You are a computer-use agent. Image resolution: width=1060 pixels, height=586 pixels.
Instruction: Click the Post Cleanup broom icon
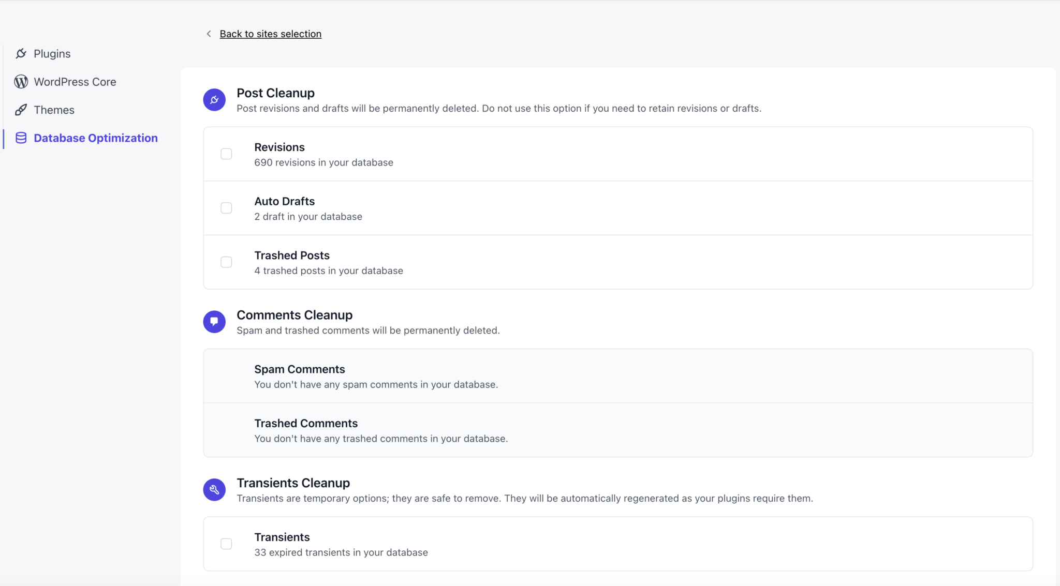click(x=214, y=99)
